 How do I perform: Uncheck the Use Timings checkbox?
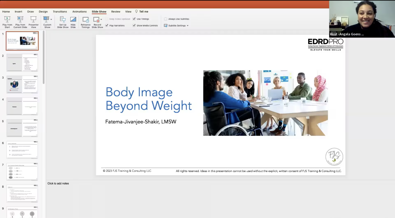tap(134, 19)
